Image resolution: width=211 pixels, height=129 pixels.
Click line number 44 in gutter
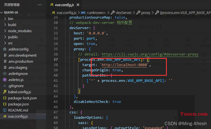(56, 97)
